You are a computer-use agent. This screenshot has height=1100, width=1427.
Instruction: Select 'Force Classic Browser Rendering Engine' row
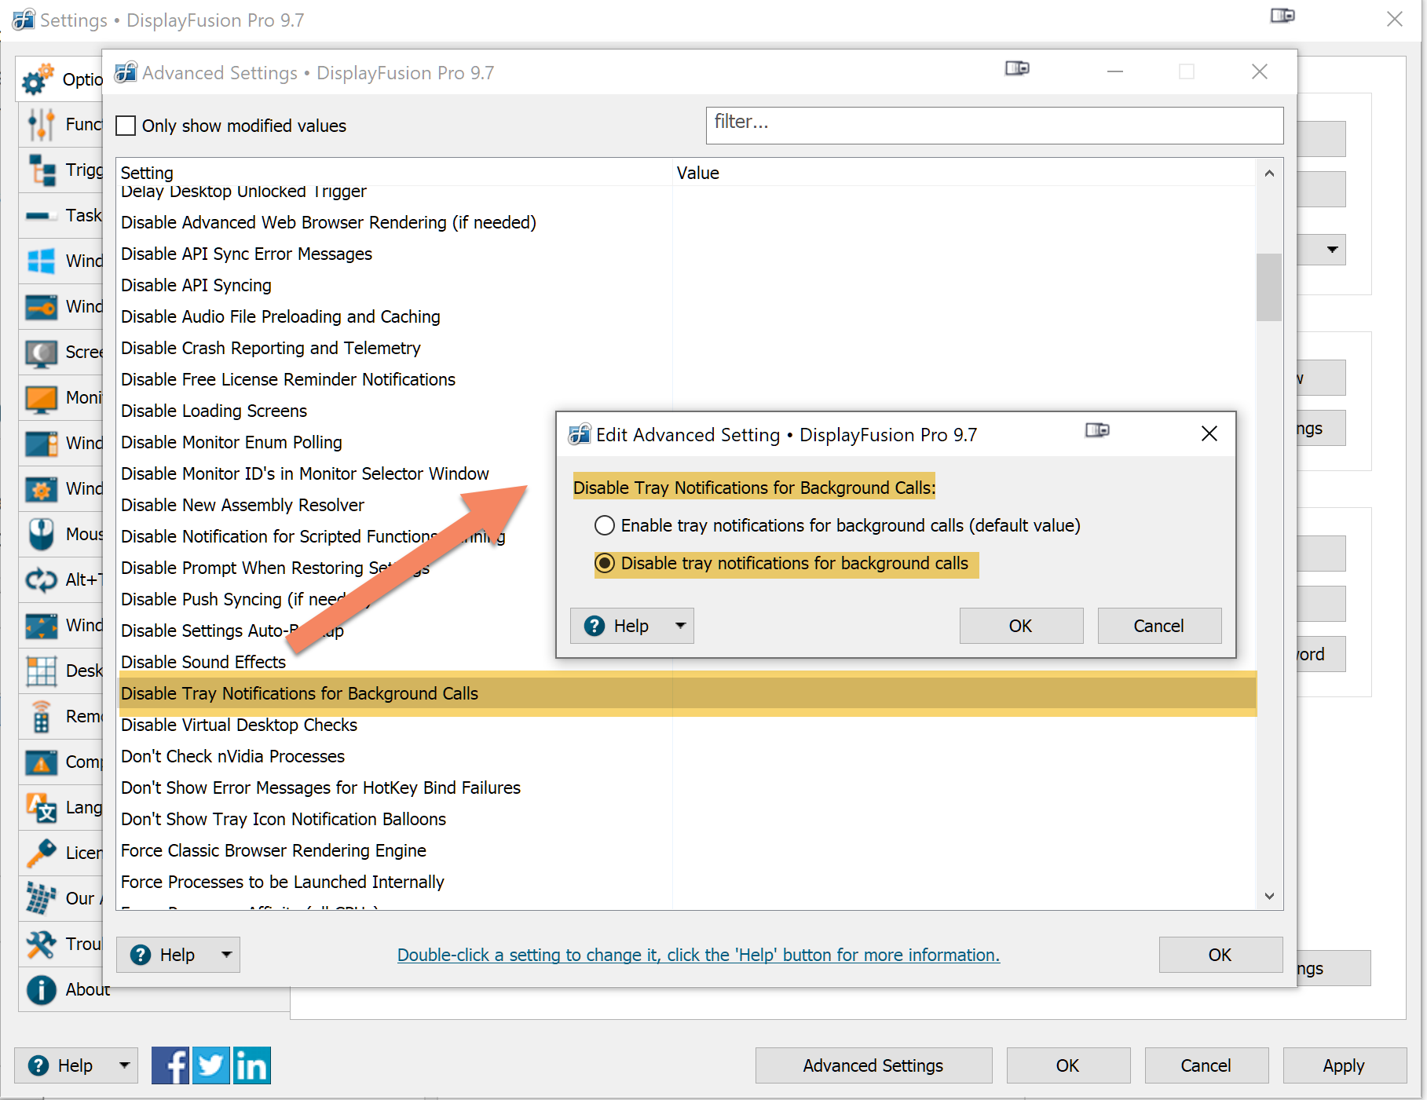(687, 850)
